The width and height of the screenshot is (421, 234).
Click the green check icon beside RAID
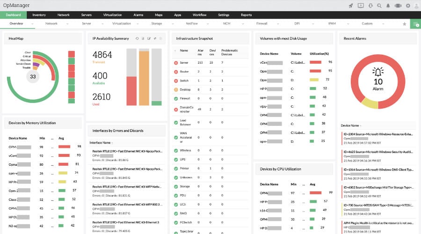[x=176, y=213]
